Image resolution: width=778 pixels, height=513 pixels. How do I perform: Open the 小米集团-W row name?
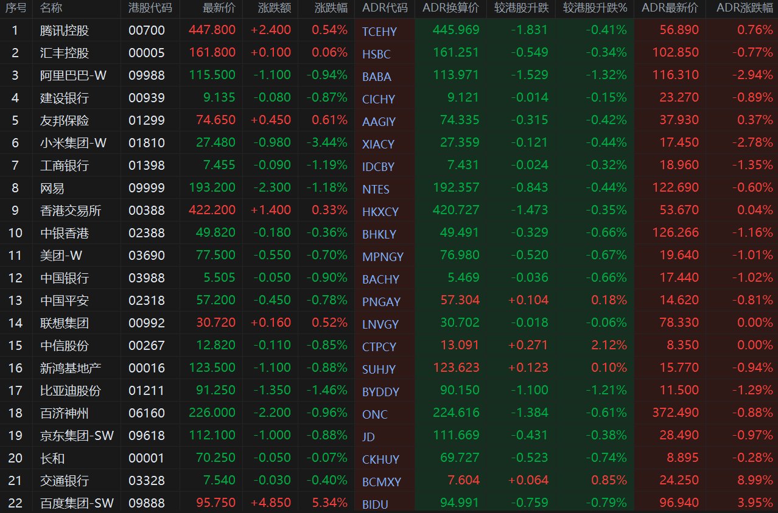[x=73, y=143]
